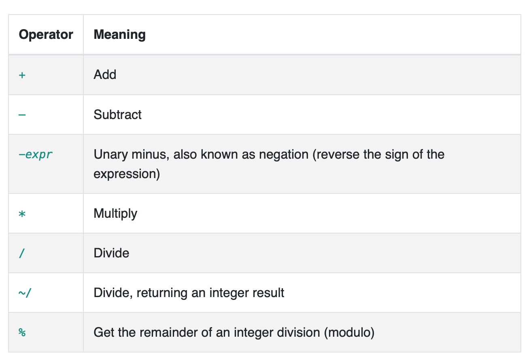Viewport: 531px width, 361px height.
Task: Click the plus operator symbol
Action: 22,75
